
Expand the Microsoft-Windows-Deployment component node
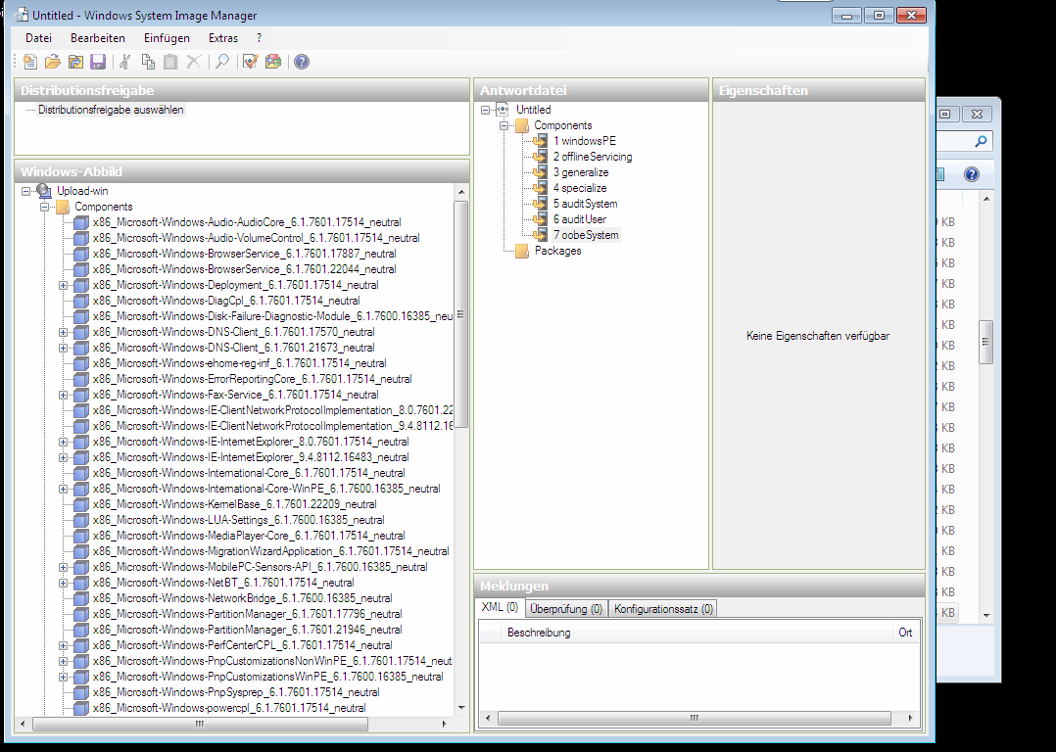(64, 285)
